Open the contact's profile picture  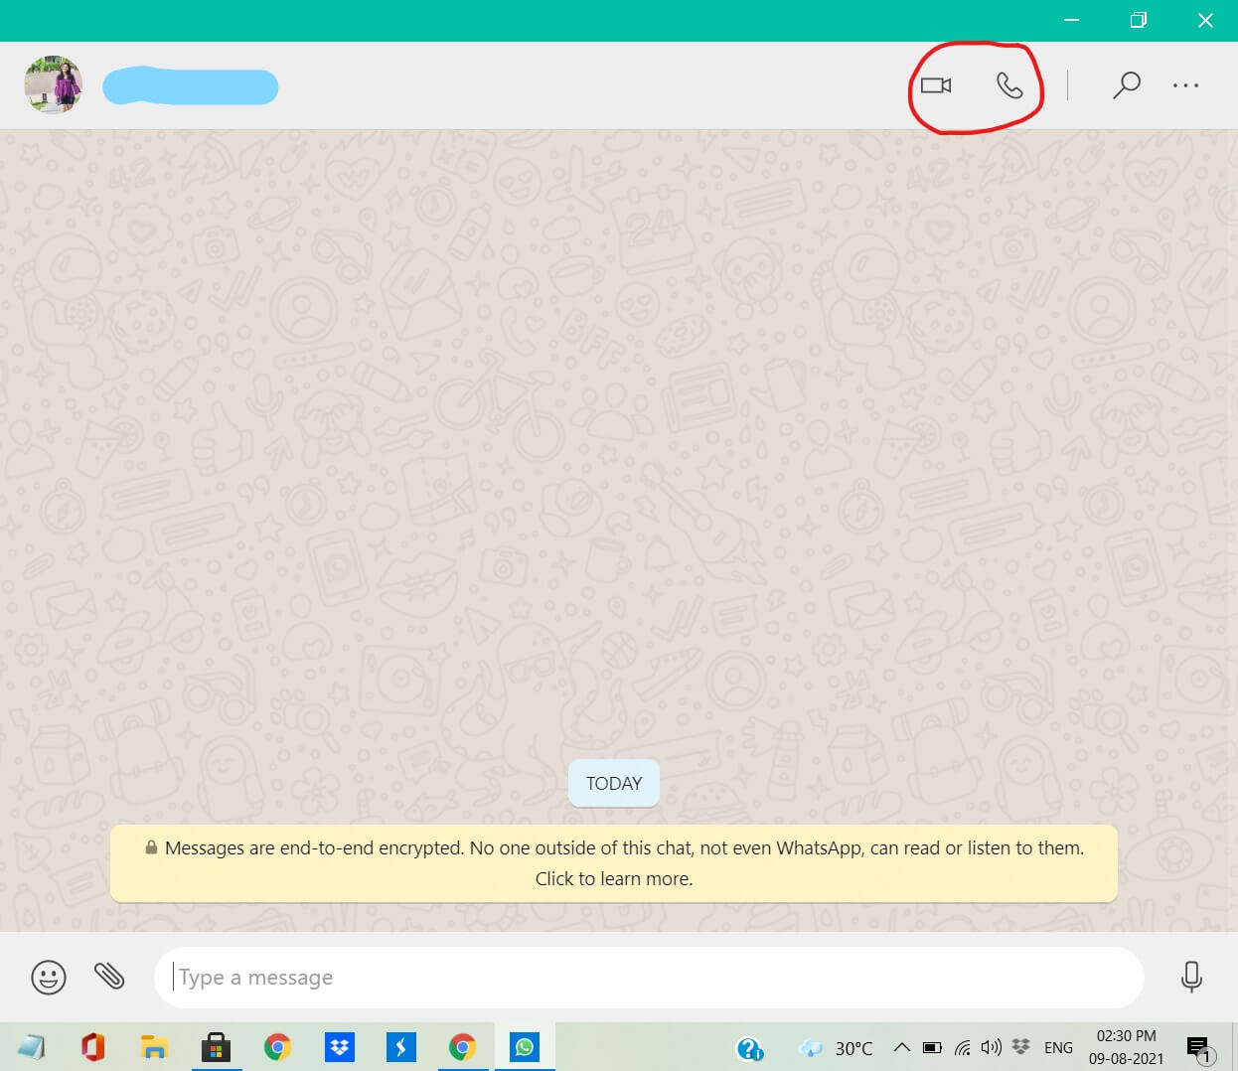[x=54, y=85]
